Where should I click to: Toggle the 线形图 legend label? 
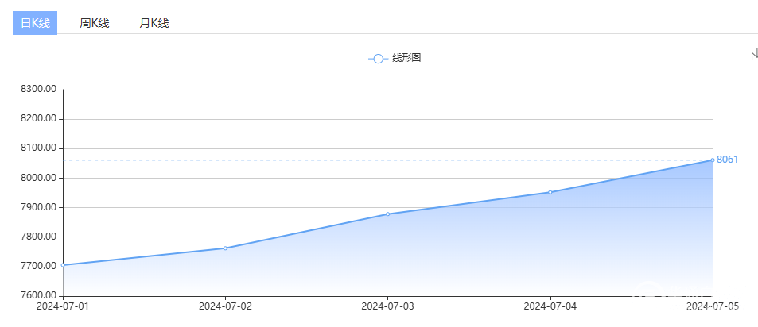pyautogui.click(x=406, y=58)
